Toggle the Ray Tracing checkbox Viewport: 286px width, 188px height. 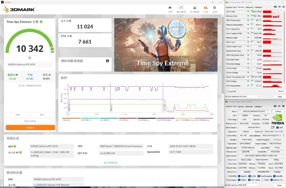[249, 180]
